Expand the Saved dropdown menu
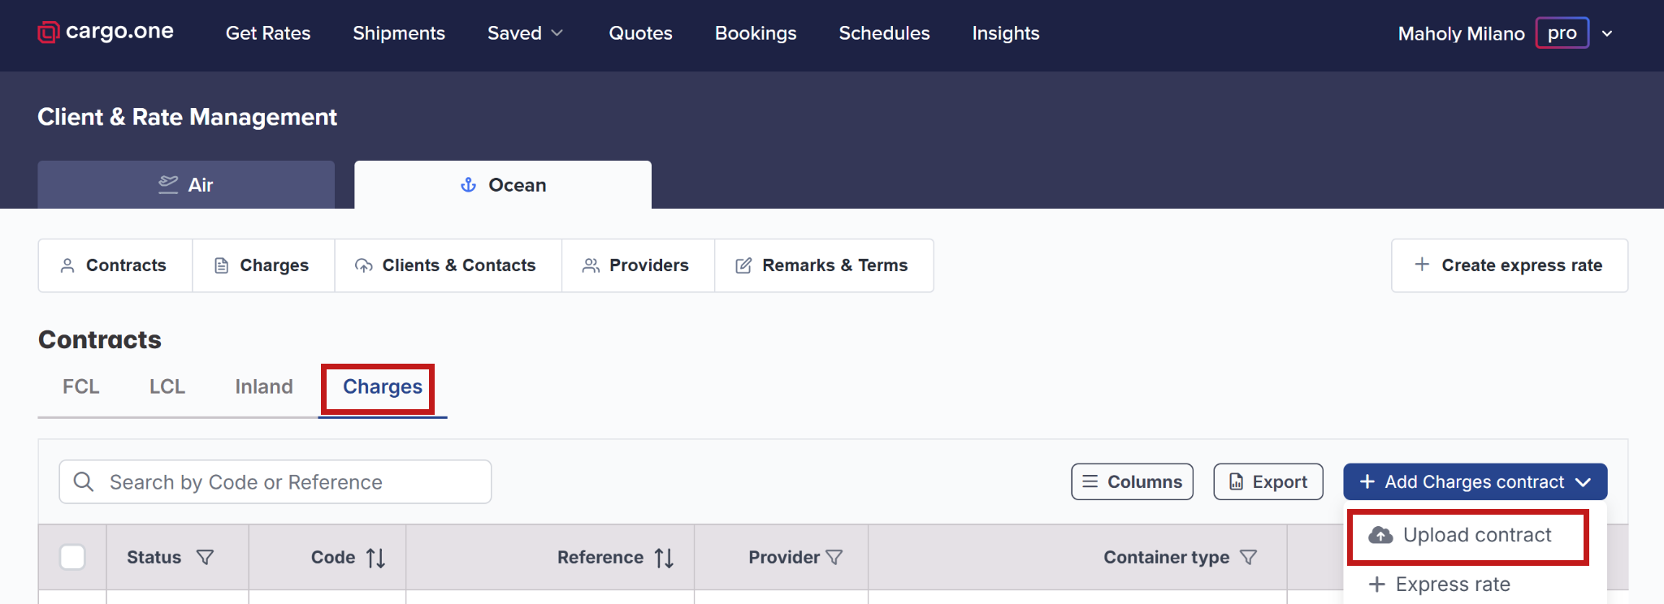Image resolution: width=1664 pixels, height=604 pixels. pos(525,33)
